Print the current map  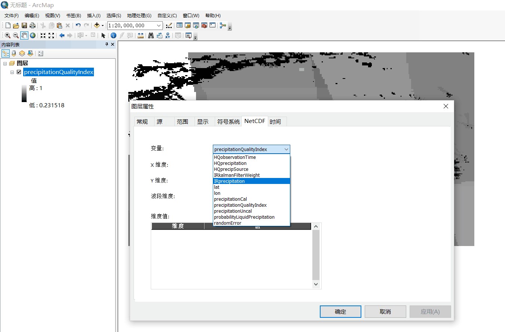[x=33, y=25]
